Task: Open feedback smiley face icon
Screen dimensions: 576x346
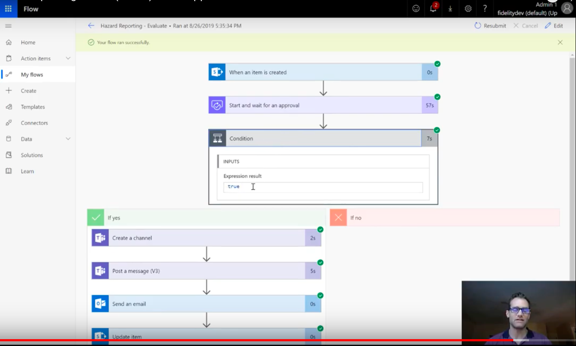Action: pyautogui.click(x=416, y=9)
